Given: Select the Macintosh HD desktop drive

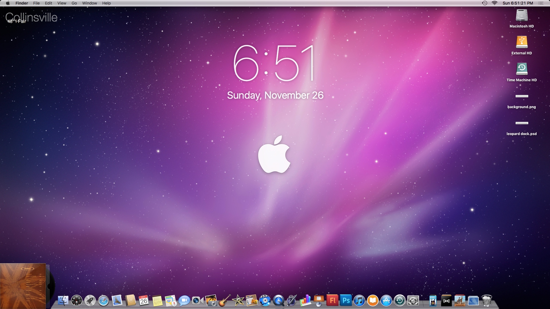Looking at the screenshot, I should (522, 19).
